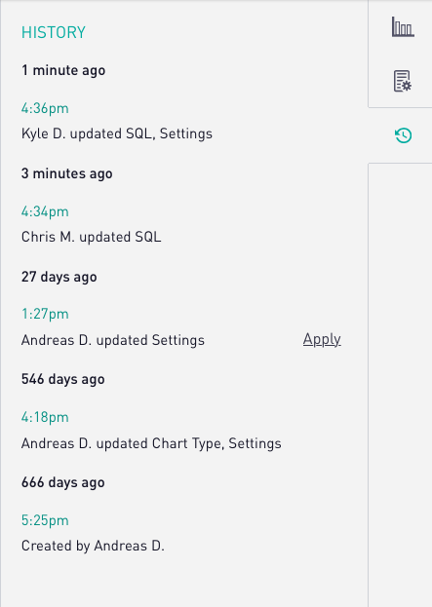This screenshot has width=432, height=607.
Task: Select the 1:27pm history timestamp
Action: coord(45,314)
